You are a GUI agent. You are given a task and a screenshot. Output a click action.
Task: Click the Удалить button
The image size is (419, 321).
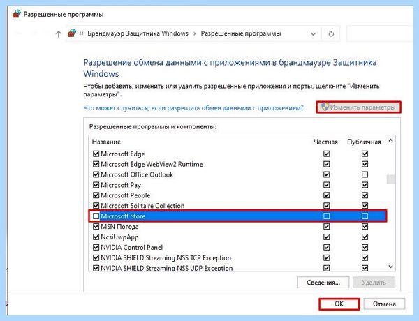click(374, 283)
